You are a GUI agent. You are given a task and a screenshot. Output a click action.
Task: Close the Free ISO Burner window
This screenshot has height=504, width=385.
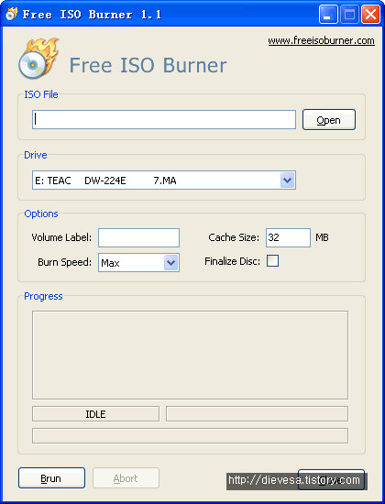coord(370,15)
